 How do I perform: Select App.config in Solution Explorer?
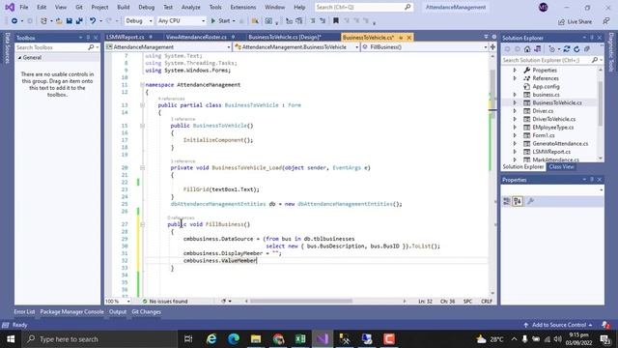point(546,87)
